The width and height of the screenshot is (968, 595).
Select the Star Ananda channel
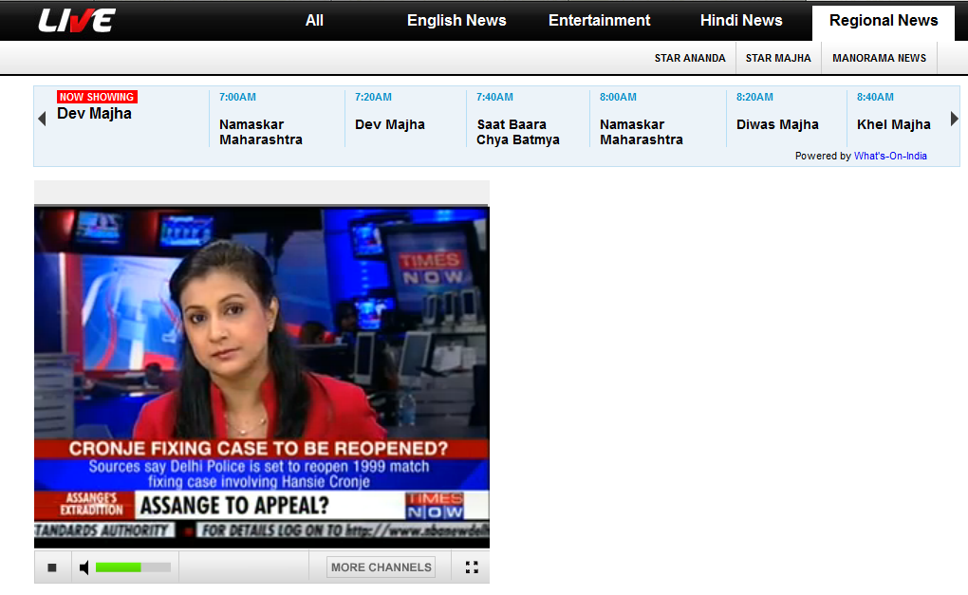690,58
